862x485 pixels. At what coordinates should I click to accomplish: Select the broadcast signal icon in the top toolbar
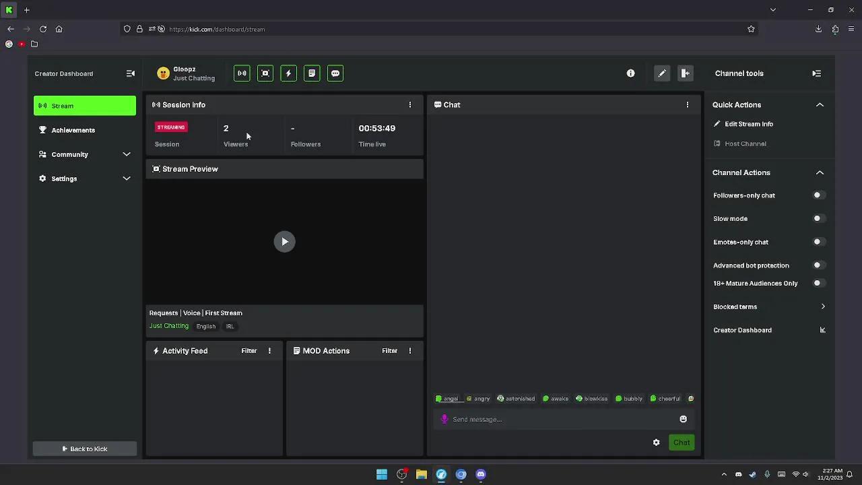click(x=241, y=73)
